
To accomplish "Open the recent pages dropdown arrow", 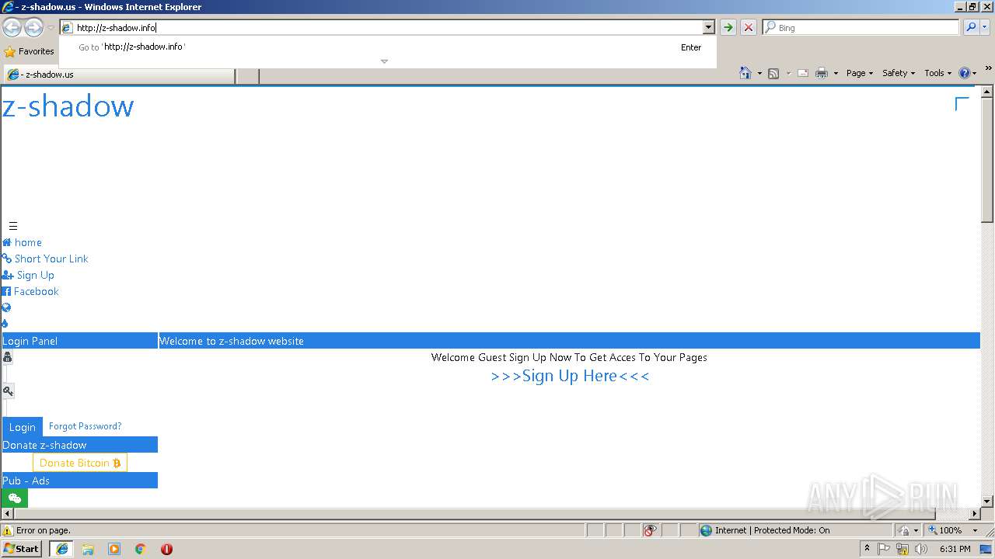I will click(x=51, y=28).
